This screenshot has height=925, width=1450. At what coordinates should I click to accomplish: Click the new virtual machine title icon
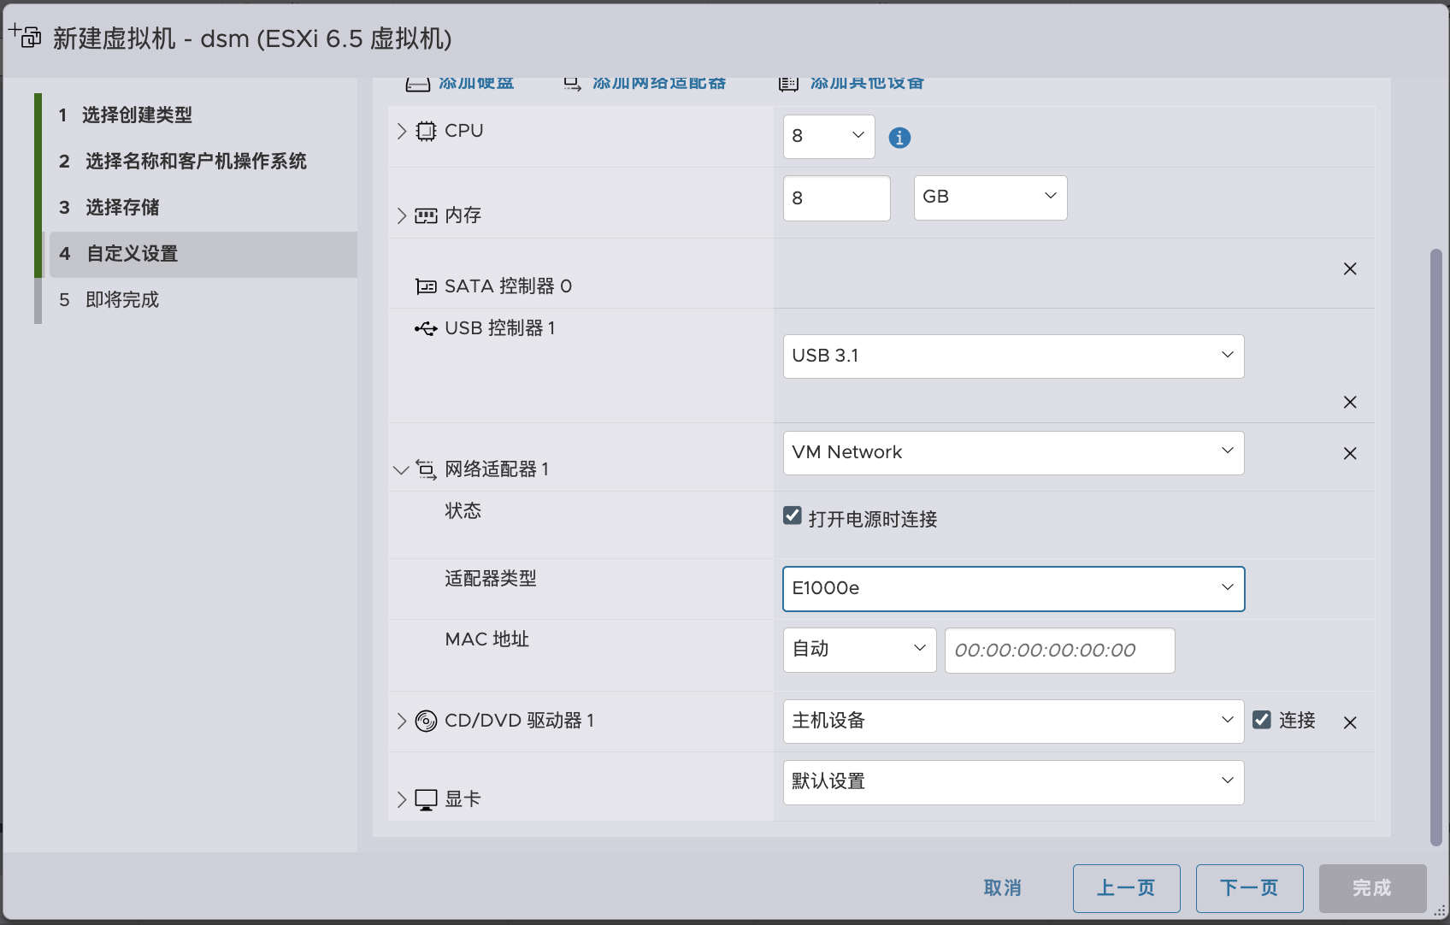26,36
